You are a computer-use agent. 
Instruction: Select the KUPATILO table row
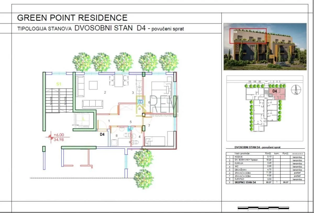pyautogui.click(x=265, y=179)
